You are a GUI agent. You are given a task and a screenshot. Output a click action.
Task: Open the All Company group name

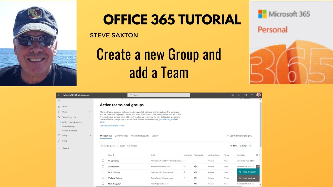[113, 161]
